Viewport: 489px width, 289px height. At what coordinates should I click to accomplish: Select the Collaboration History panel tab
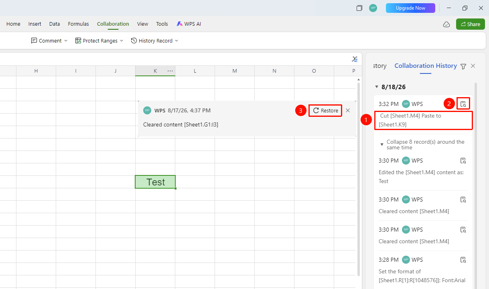(x=426, y=66)
